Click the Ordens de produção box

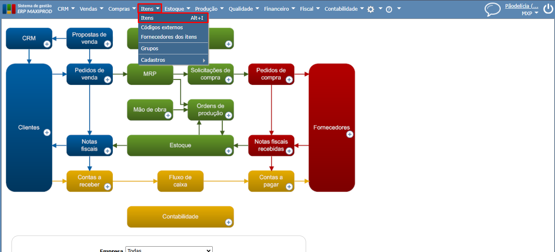(211, 110)
